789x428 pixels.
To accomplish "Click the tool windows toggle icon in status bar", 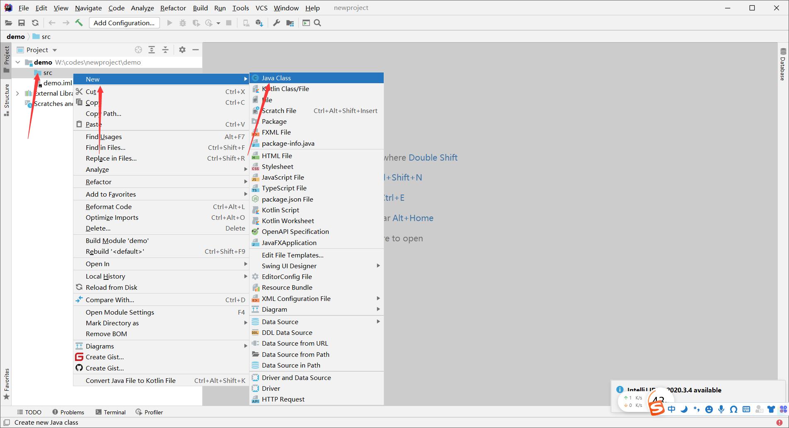I will tap(7, 423).
